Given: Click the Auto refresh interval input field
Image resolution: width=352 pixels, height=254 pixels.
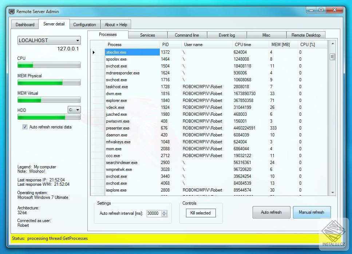Looking at the screenshot, I should click(153, 214).
